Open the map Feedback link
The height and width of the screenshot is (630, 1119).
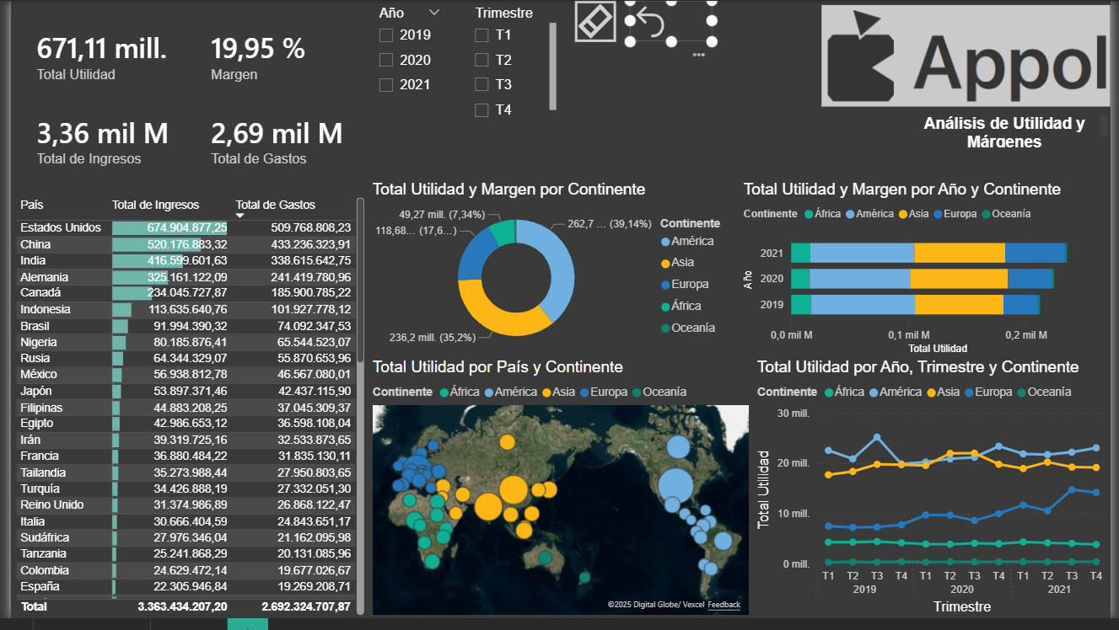click(724, 605)
